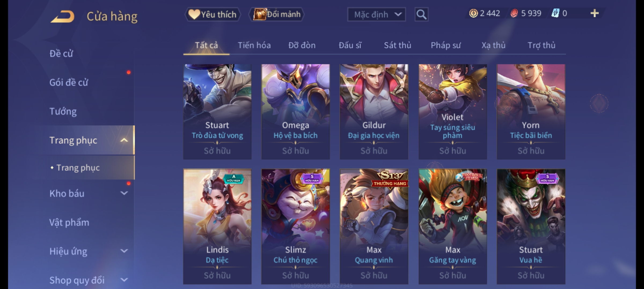Screen dimensions: 644x289
Task: Tap the back arrow beside Cửa hàng
Action: pyautogui.click(x=63, y=17)
